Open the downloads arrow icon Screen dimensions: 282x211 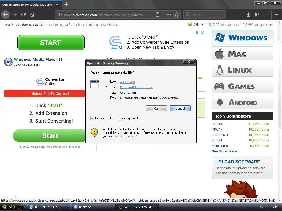[248, 15]
